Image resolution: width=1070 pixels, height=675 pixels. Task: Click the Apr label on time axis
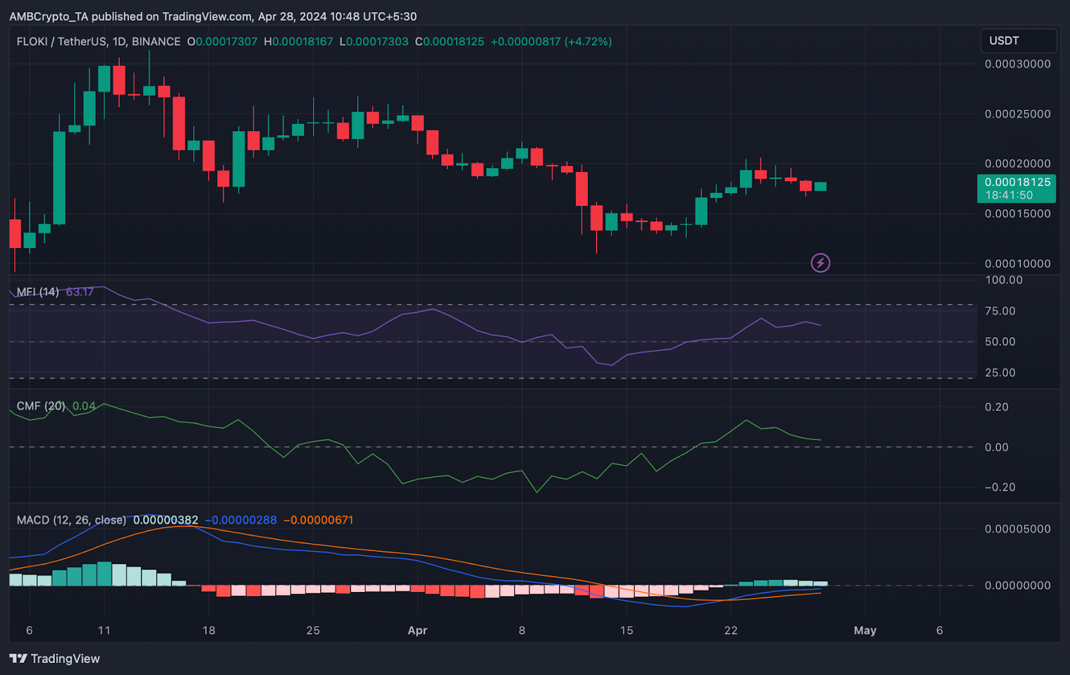[x=417, y=630]
